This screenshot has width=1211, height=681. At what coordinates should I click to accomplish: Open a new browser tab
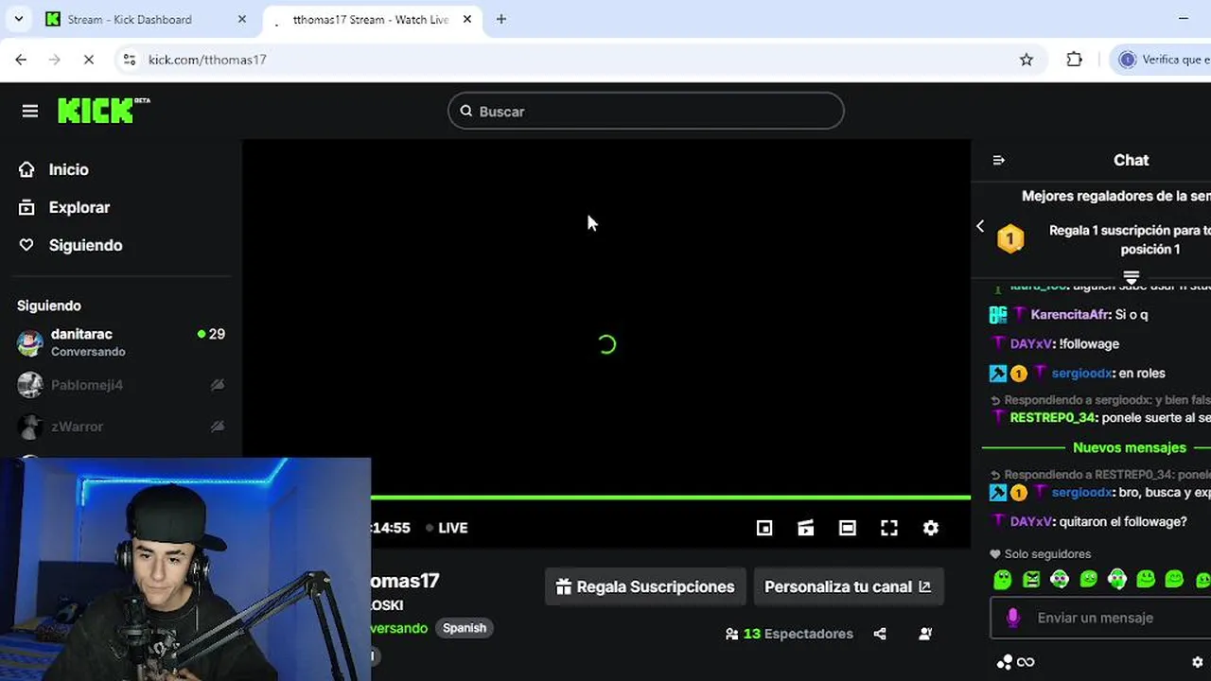pos(501,19)
